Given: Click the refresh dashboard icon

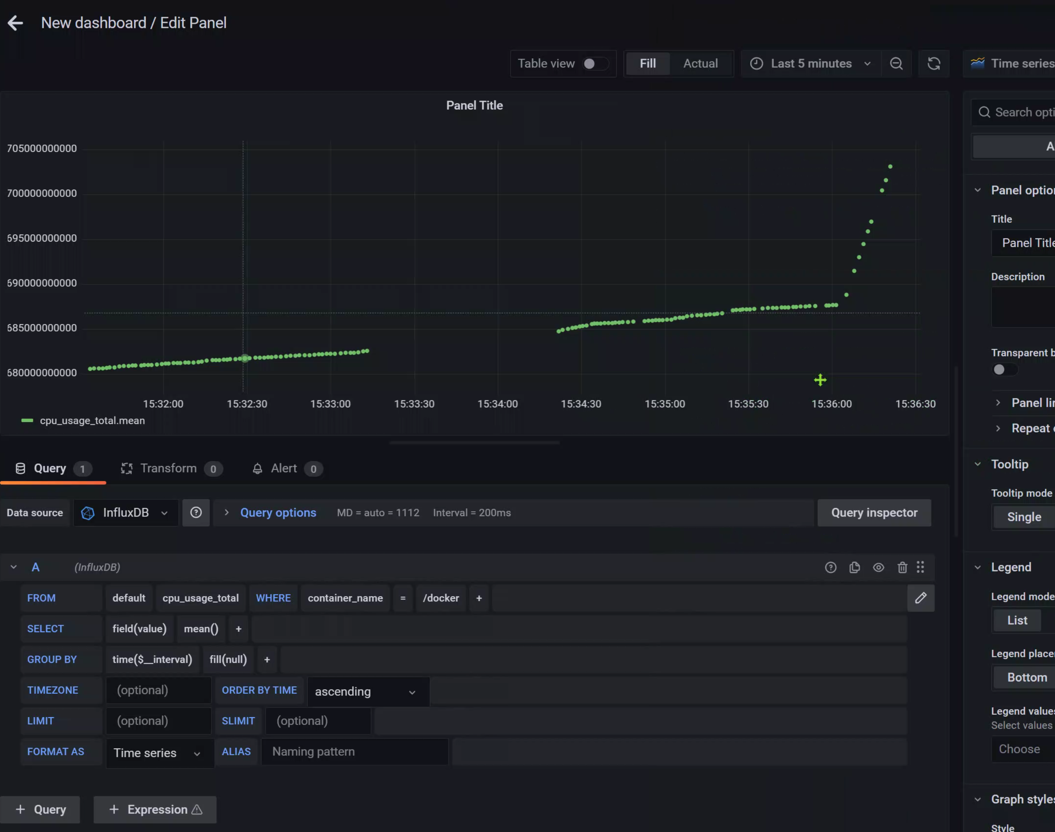Looking at the screenshot, I should [933, 64].
